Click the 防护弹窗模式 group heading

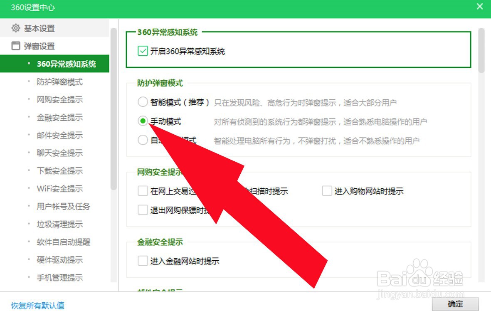tap(160, 83)
